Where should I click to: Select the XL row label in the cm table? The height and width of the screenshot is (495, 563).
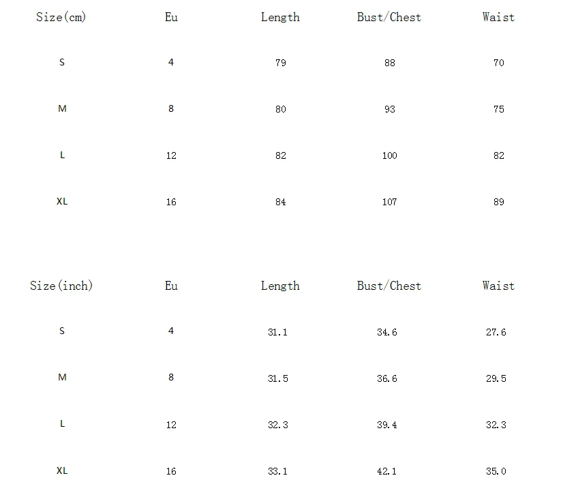click(x=62, y=201)
